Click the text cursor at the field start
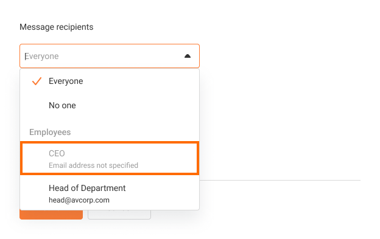Screen dimensions: 380x239 [25, 56]
